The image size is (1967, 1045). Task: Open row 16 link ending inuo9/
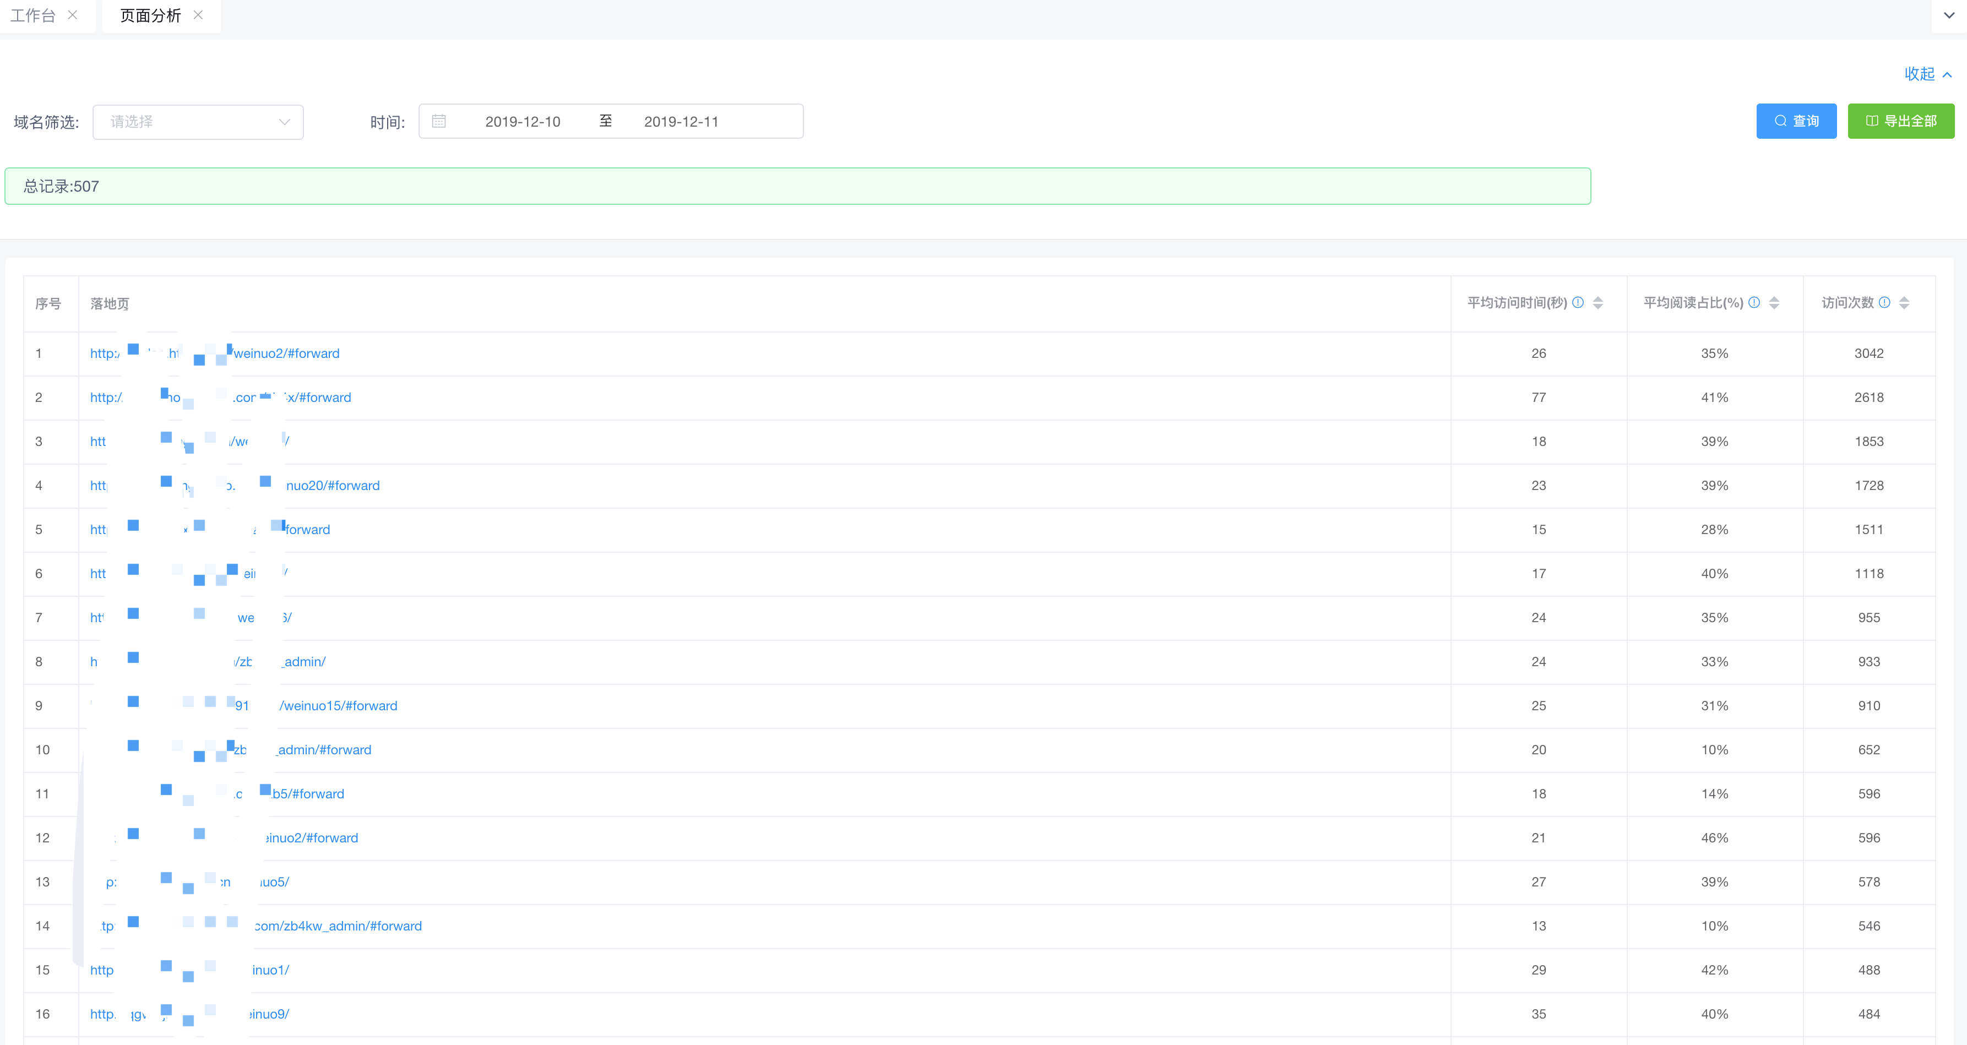(x=189, y=1015)
